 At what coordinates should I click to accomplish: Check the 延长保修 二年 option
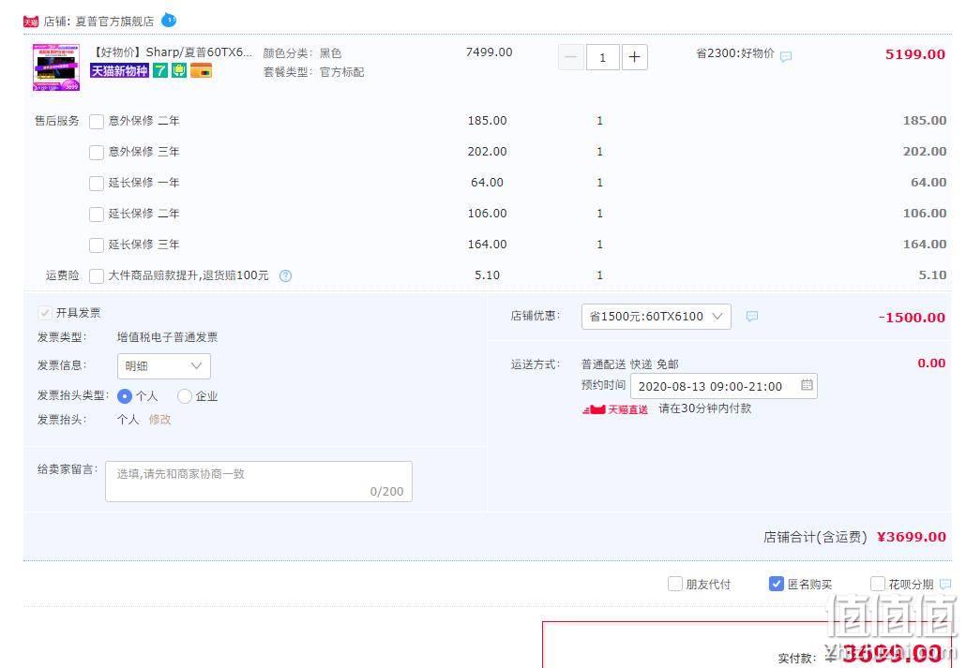[x=97, y=215]
